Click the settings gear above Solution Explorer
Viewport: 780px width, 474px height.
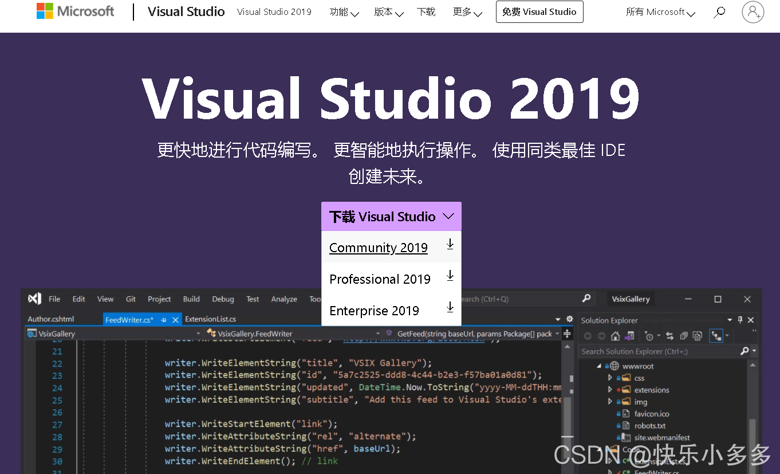point(569,319)
